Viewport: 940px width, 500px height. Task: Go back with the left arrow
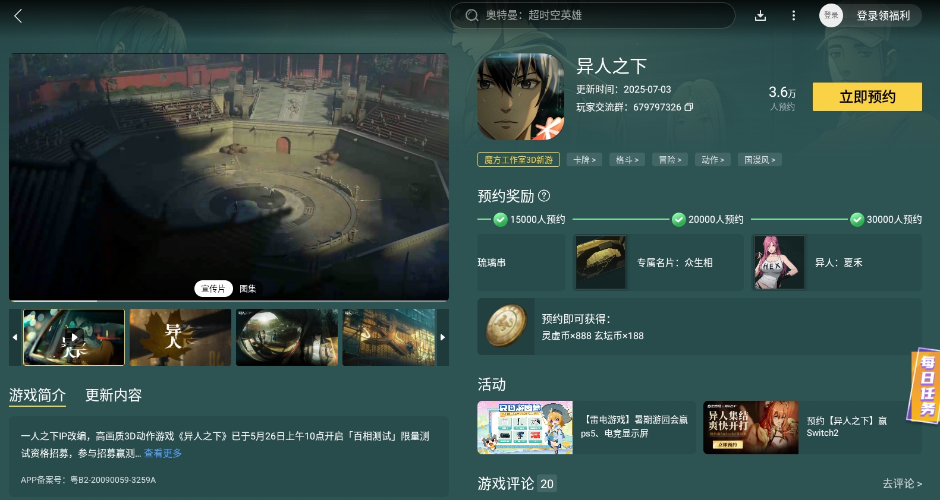pos(18,16)
